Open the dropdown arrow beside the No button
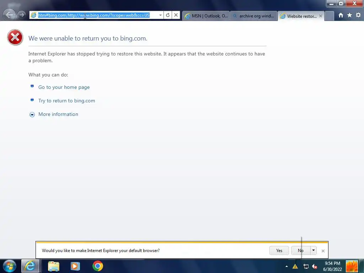Viewport: 364px width, 273px height. [314, 250]
